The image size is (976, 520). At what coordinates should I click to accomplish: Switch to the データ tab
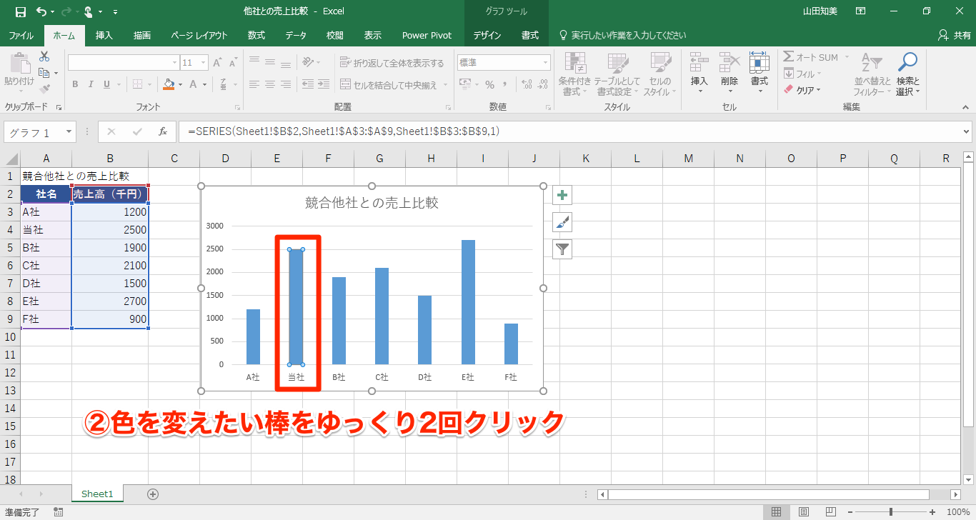coord(296,36)
